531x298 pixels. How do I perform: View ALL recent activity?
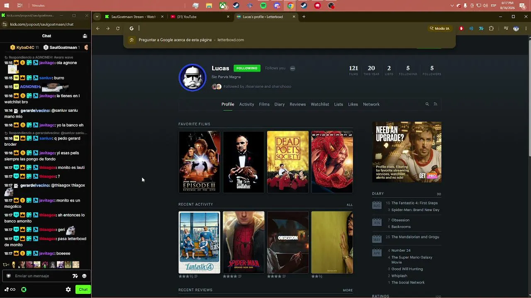pyautogui.click(x=350, y=205)
